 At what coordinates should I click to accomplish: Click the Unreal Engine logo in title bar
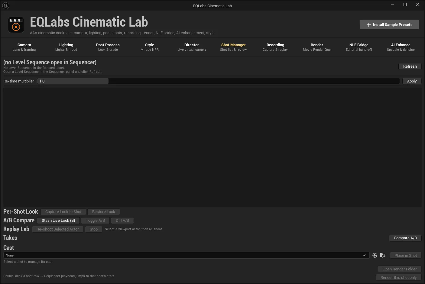coord(5,5)
